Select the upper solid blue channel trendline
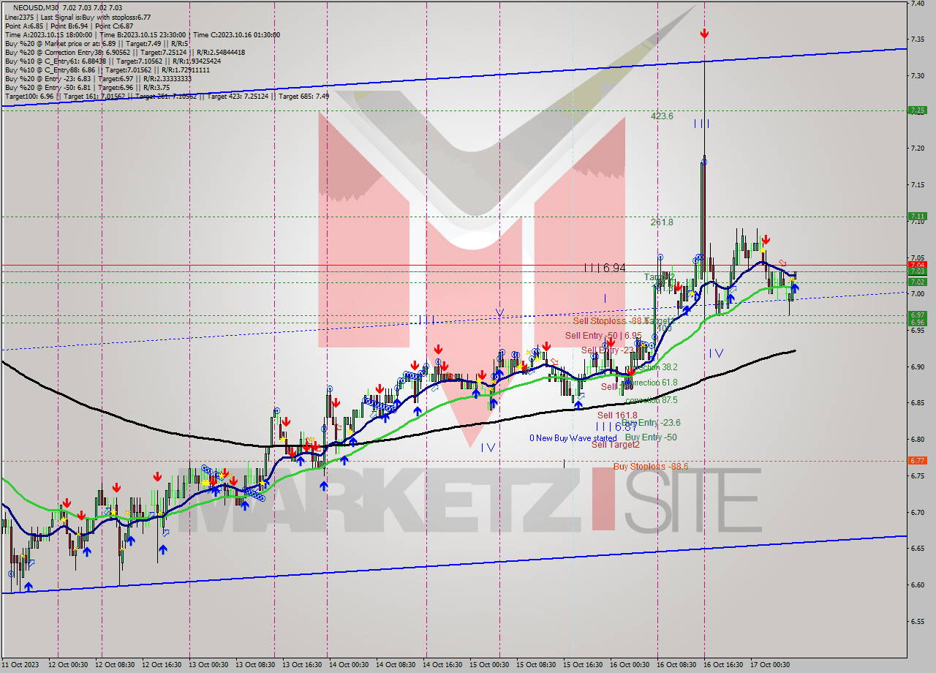 pyautogui.click(x=453, y=78)
